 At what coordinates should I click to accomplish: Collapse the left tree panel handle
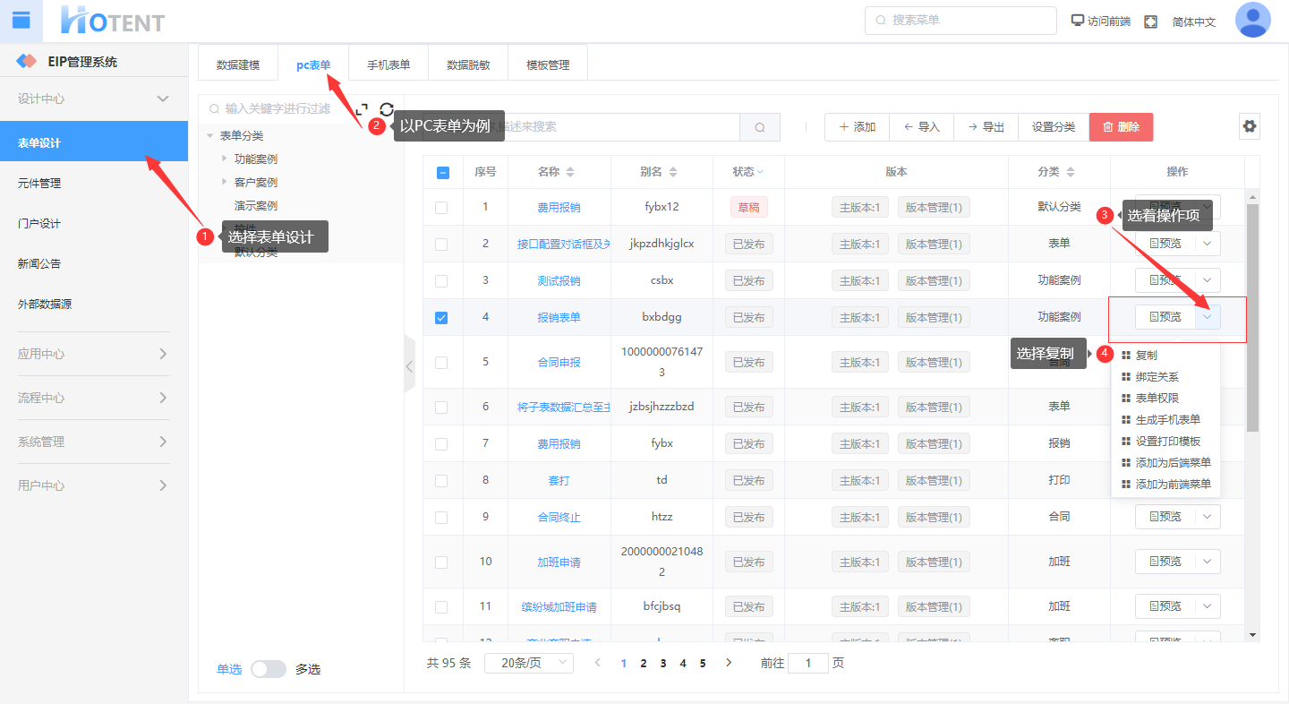(409, 365)
